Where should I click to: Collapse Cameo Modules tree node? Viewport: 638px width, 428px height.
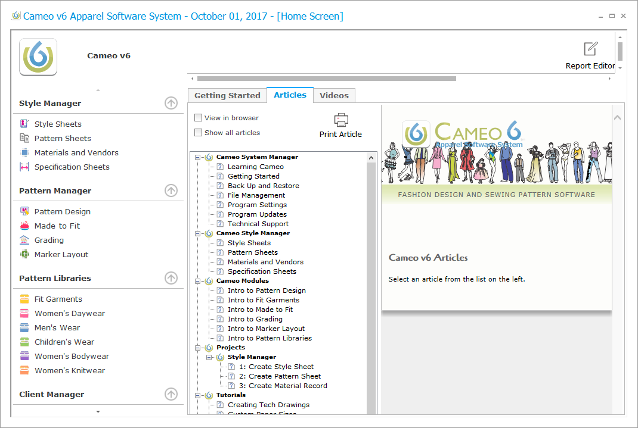click(x=198, y=281)
